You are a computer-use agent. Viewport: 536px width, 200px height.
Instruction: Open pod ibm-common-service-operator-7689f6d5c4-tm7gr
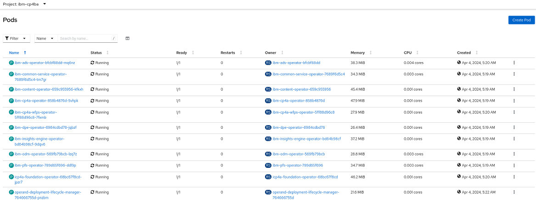click(41, 77)
